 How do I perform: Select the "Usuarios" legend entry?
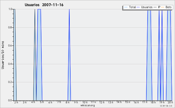[x=145, y=7]
